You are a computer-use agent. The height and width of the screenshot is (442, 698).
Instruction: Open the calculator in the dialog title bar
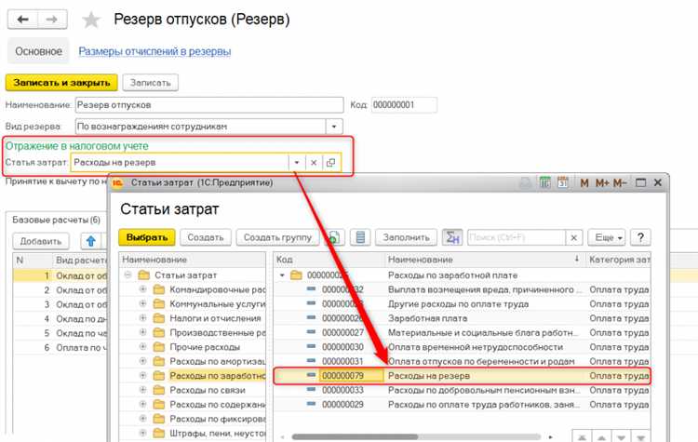(544, 182)
